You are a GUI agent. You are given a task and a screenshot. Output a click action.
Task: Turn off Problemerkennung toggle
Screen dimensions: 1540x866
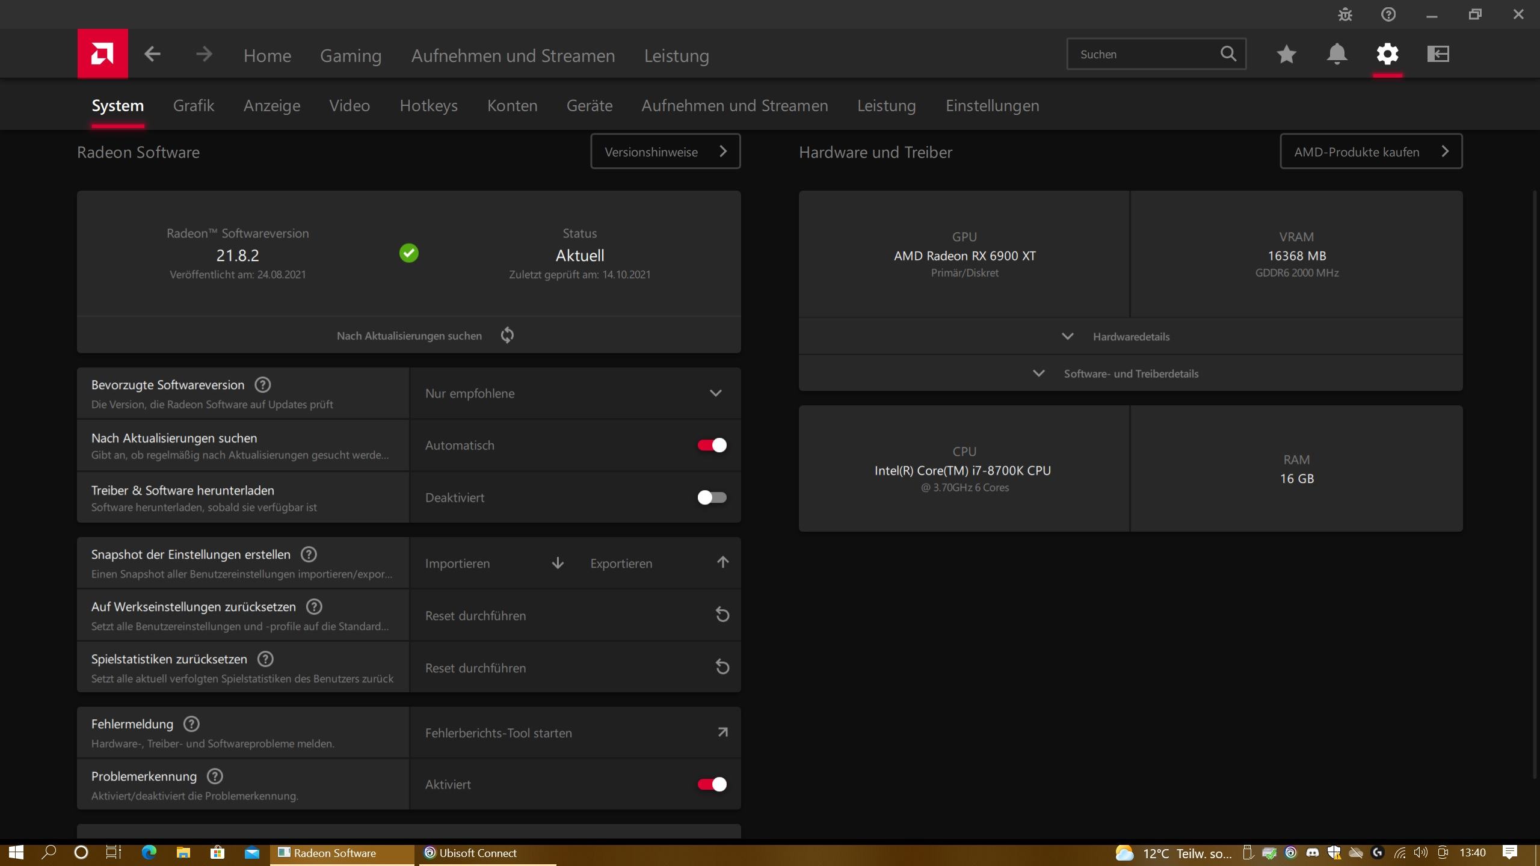pos(712,784)
